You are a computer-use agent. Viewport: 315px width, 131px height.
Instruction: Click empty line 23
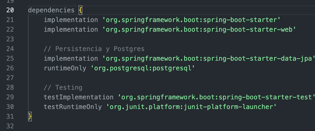pyautogui.click(x=171, y=39)
